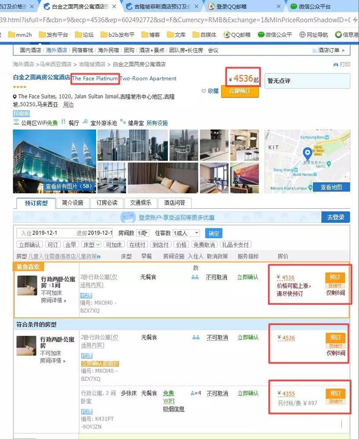
Task: Toggle the 在线付 filter
Action: (137, 245)
